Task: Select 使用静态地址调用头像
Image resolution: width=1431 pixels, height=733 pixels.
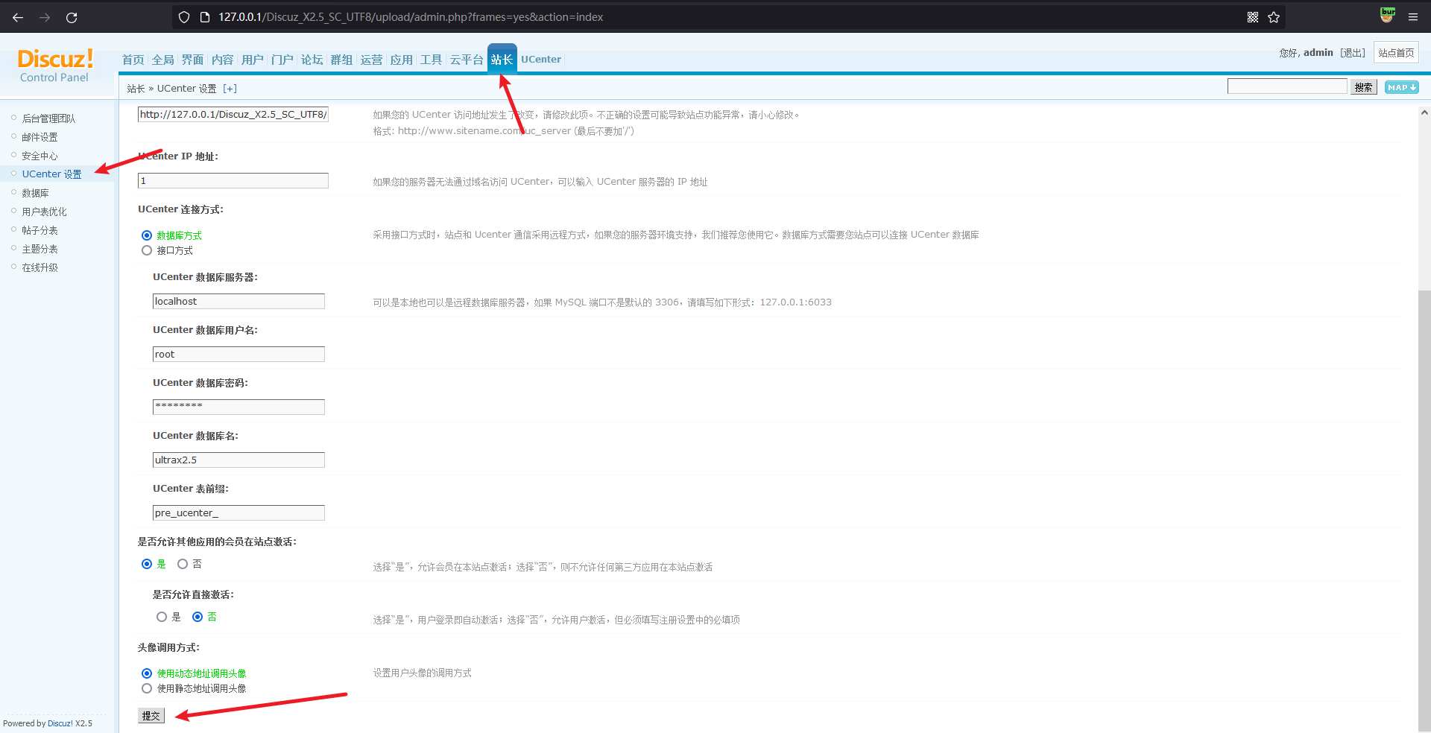Action: (x=147, y=688)
